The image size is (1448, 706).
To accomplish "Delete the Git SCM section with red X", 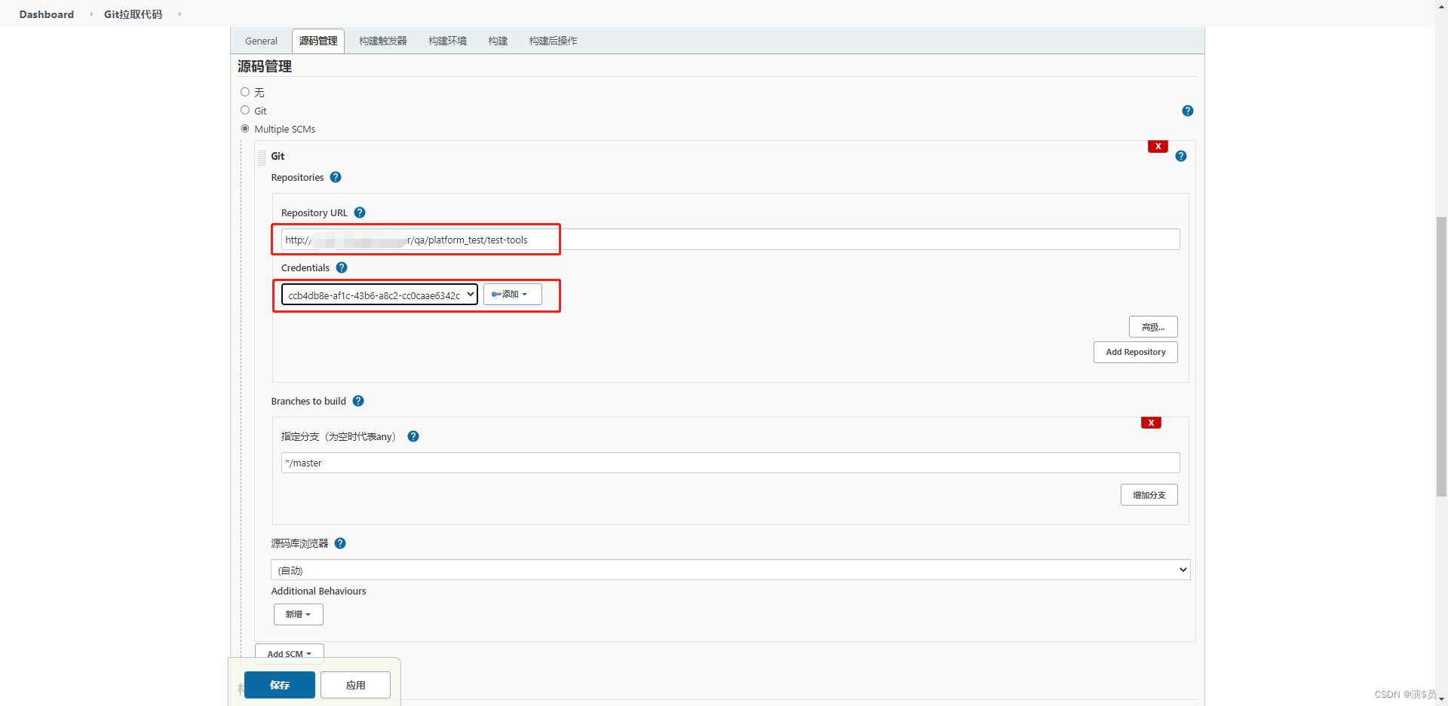I will point(1158,146).
